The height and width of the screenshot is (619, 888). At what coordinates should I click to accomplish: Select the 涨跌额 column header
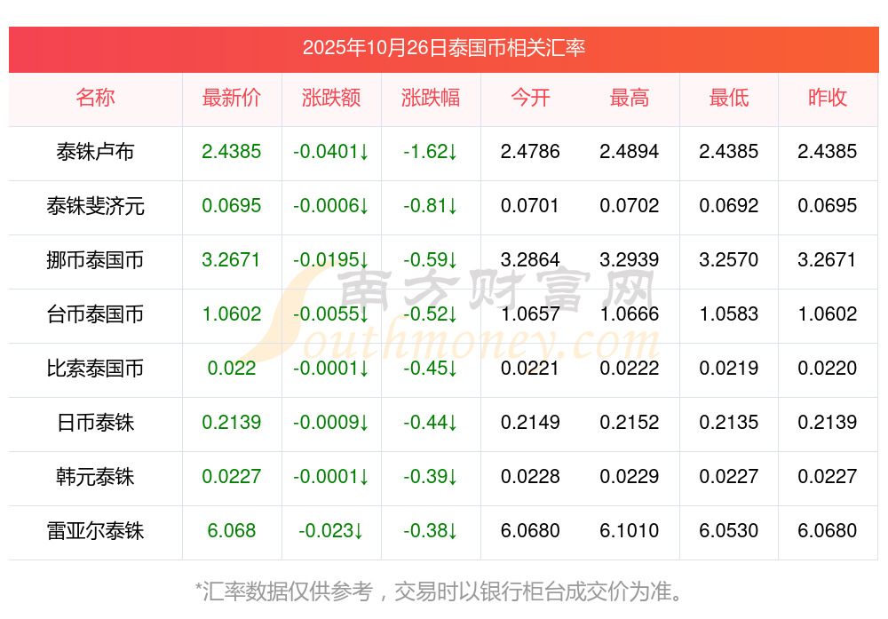pyautogui.click(x=331, y=99)
